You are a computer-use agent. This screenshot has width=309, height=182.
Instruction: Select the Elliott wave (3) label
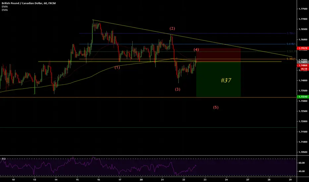click(178, 89)
